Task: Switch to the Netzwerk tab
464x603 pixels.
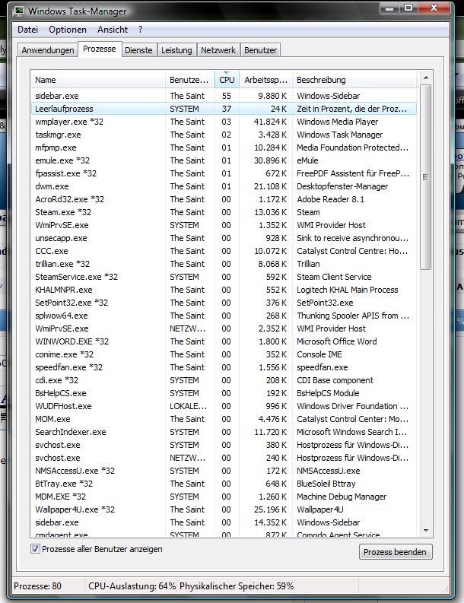Action: pos(218,50)
